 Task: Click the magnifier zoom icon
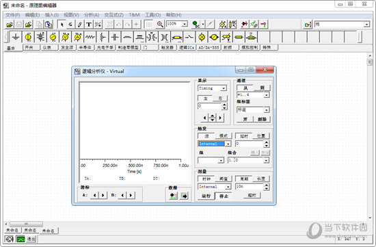(x=160, y=25)
